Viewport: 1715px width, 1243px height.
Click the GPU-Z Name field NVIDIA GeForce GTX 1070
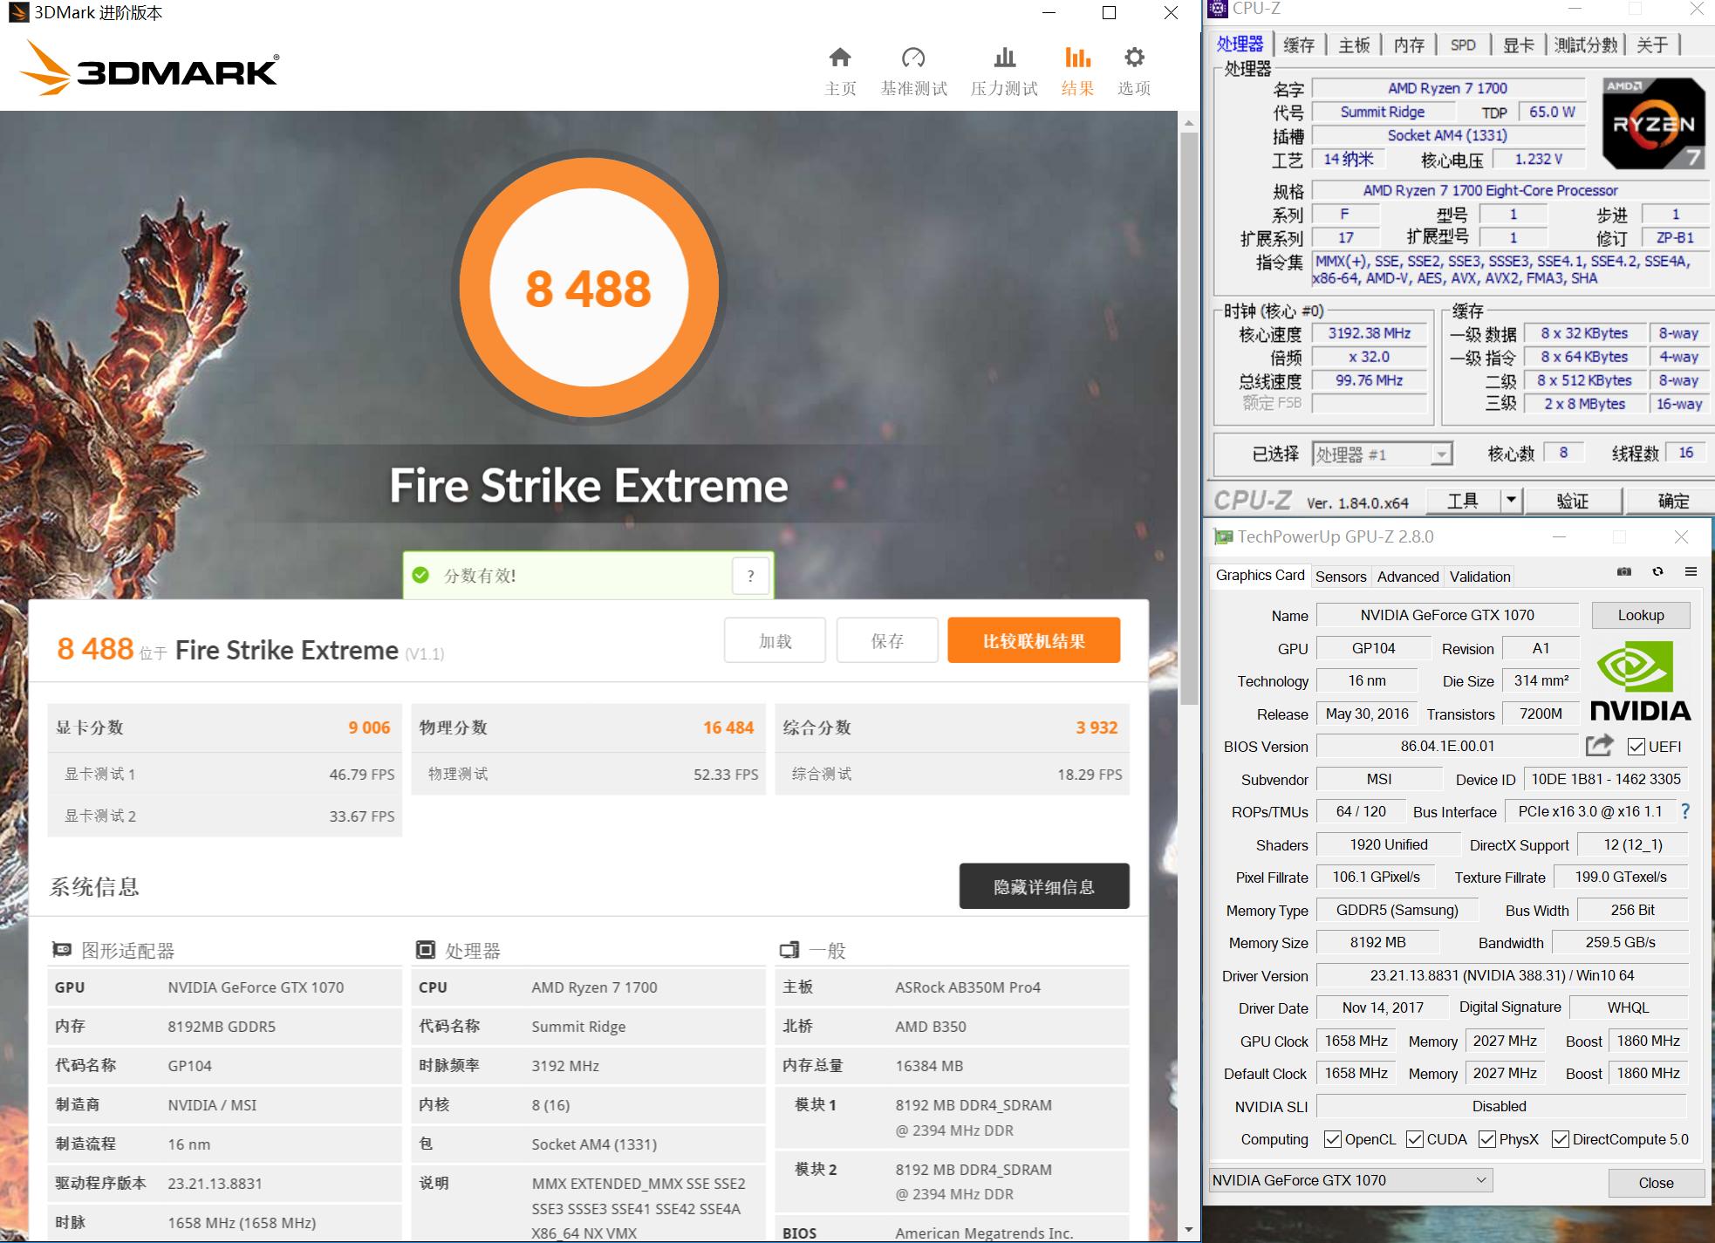pos(1447,615)
